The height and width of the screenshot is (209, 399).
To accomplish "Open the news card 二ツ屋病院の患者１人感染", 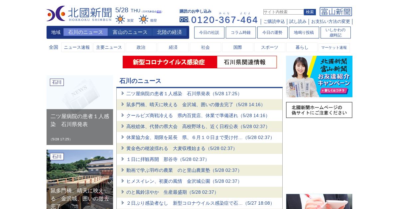I will coord(80,110).
